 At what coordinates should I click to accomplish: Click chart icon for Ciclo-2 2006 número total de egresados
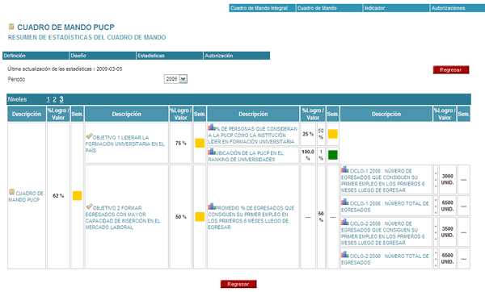(x=344, y=255)
